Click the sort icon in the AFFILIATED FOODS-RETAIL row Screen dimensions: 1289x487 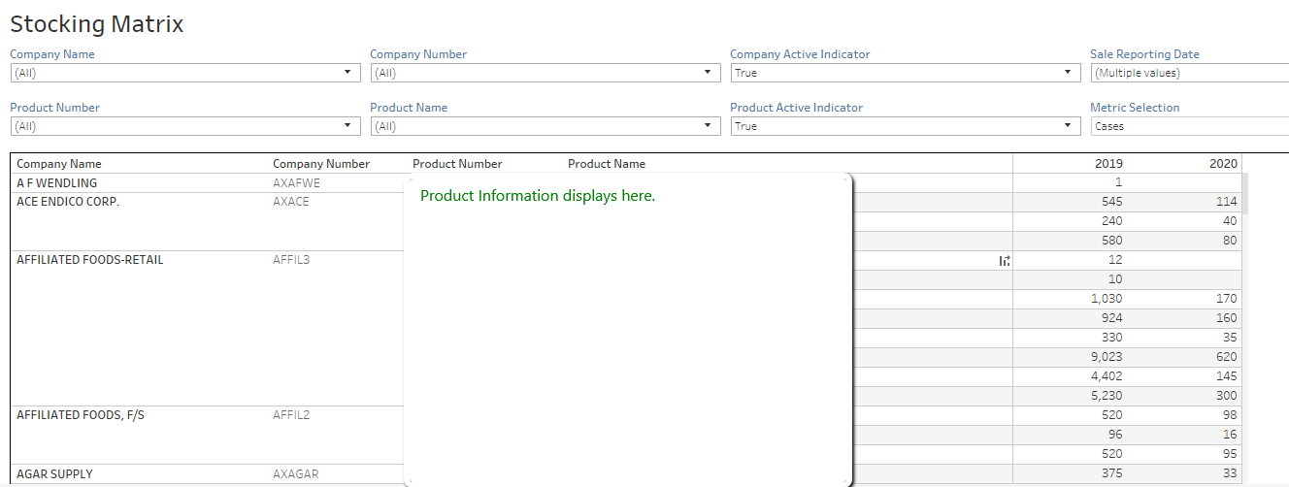(1005, 260)
